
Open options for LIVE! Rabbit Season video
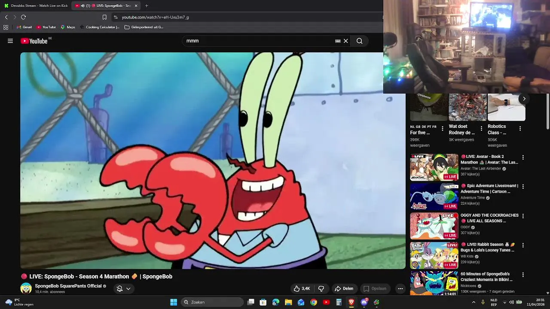coord(523,245)
